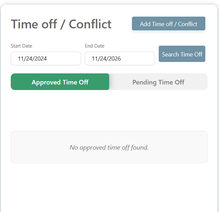The width and height of the screenshot is (219, 212).
Task: Select the month segment in Start Date
Action: point(21,59)
